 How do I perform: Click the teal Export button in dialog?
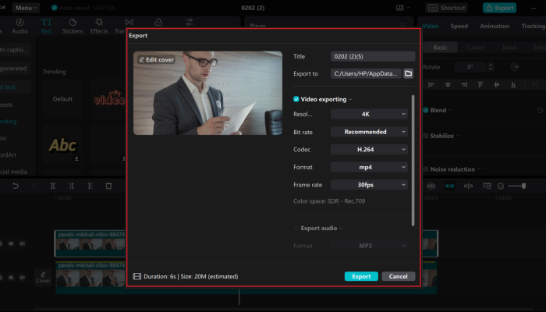pyautogui.click(x=361, y=276)
